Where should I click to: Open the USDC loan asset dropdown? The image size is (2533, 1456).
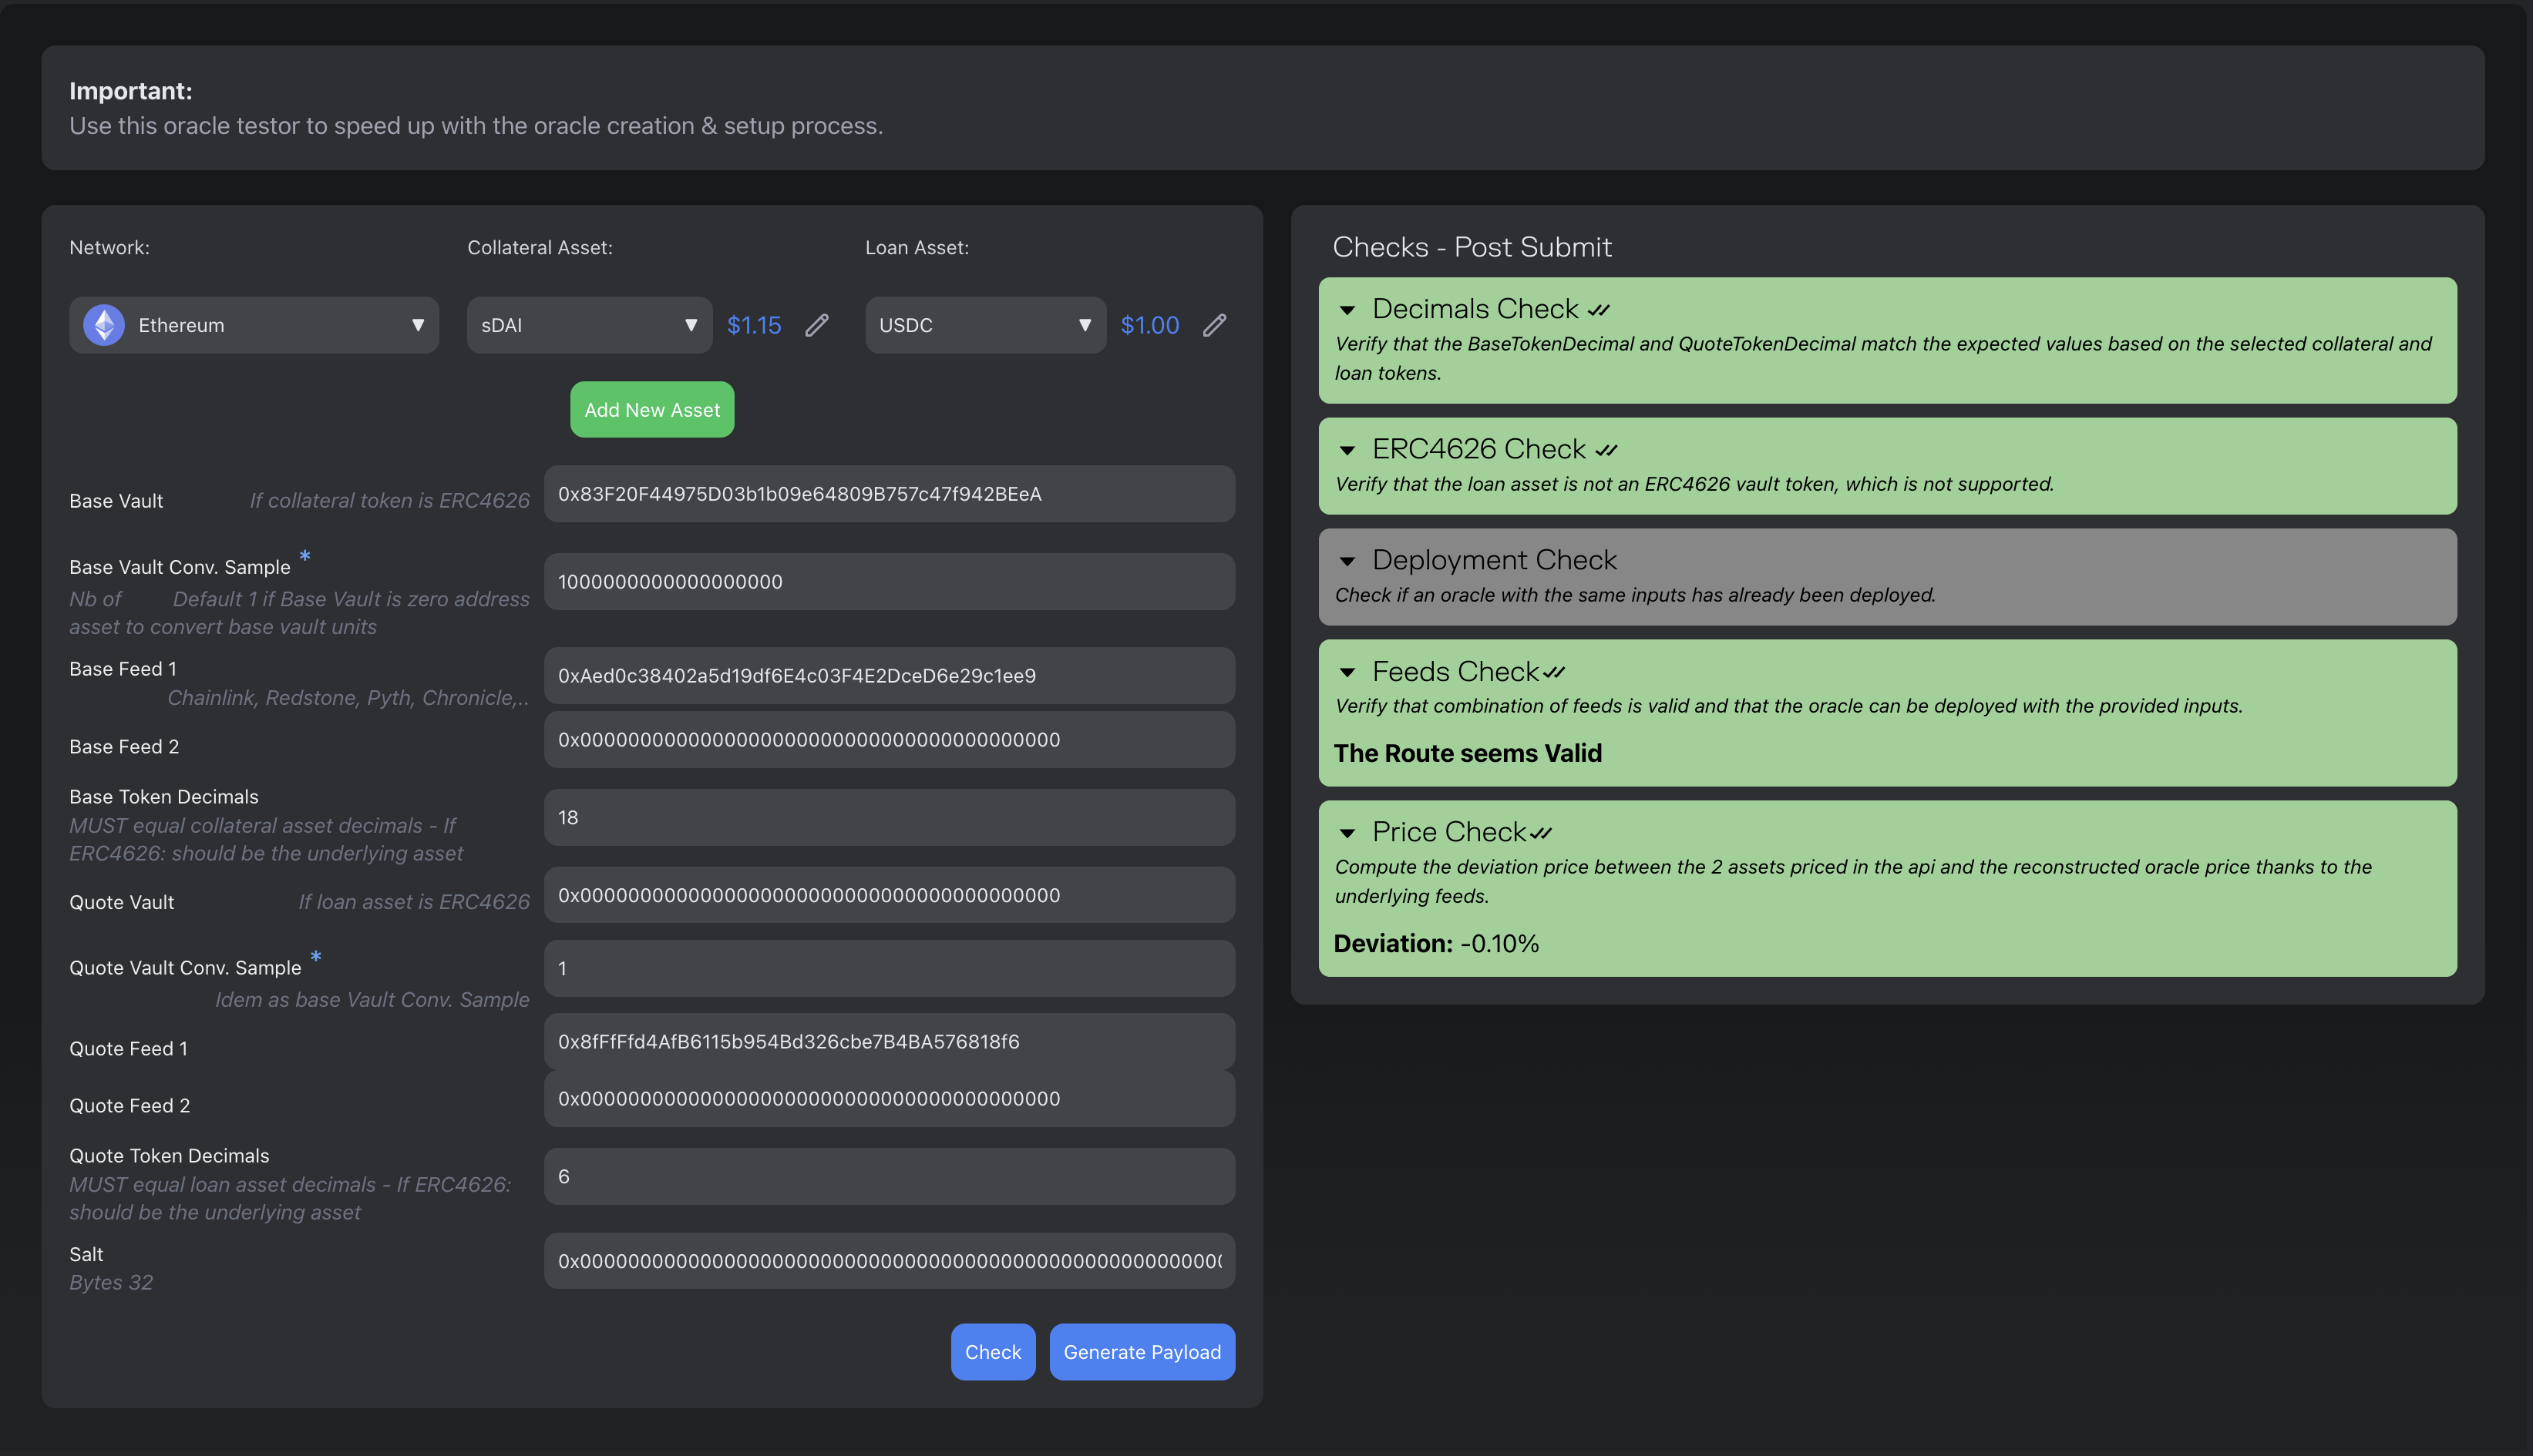[984, 325]
